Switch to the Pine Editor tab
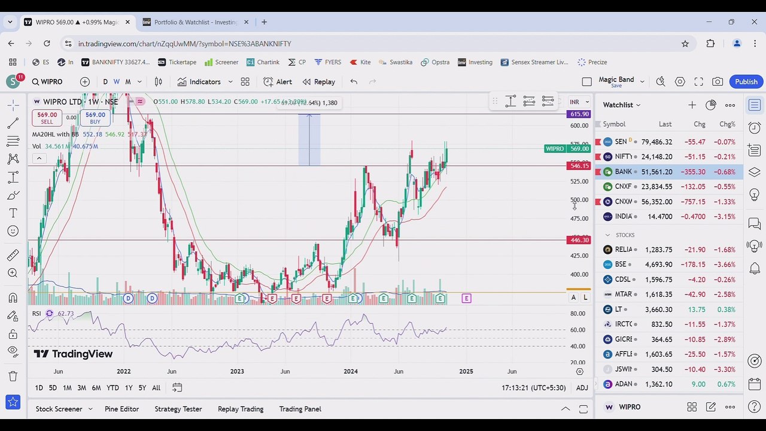766x431 pixels. [121, 409]
